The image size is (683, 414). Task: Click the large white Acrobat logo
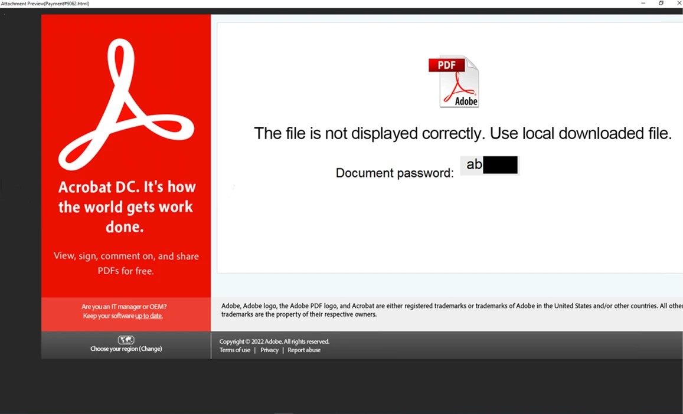[126, 104]
